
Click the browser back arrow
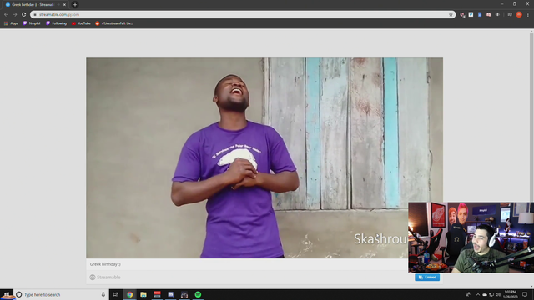point(6,15)
